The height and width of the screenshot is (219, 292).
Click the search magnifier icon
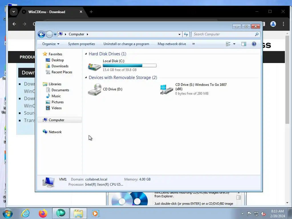pos(257,34)
